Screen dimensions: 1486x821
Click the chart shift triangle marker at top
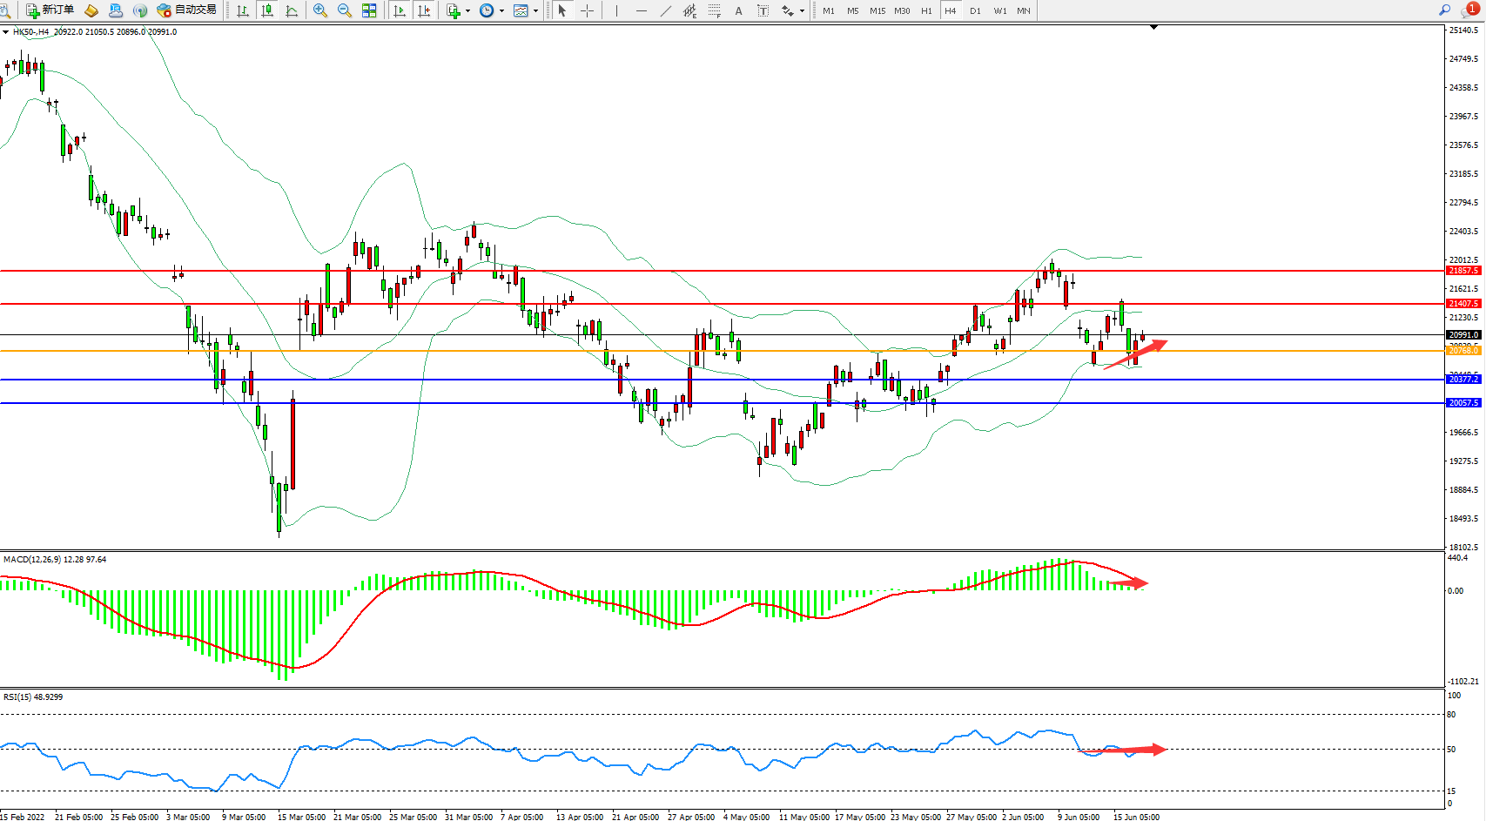pos(1153,28)
